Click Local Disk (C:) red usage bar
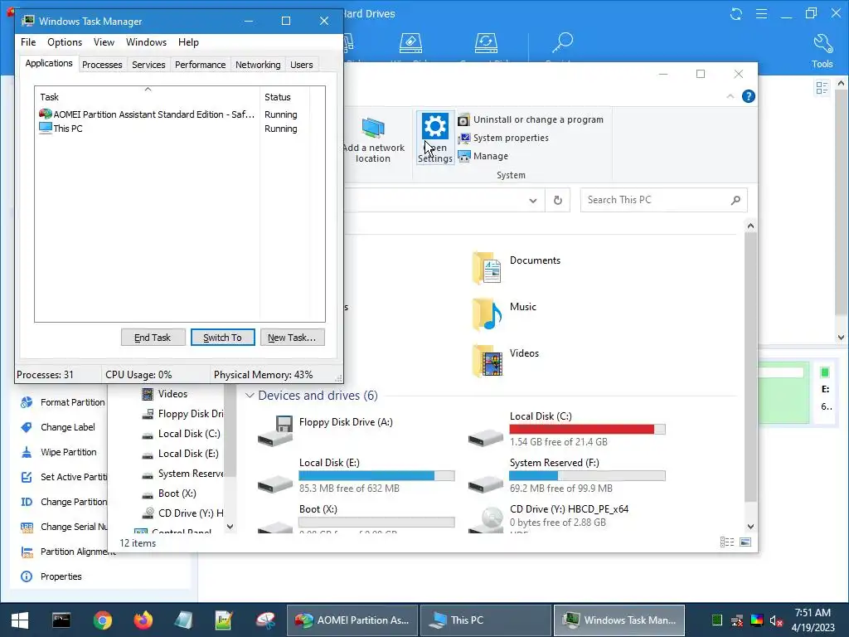This screenshot has height=637, width=849. click(587, 429)
